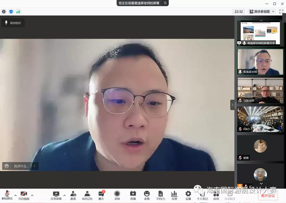Click the red 离开会议 leave button
The image size is (286, 203).
268,195
